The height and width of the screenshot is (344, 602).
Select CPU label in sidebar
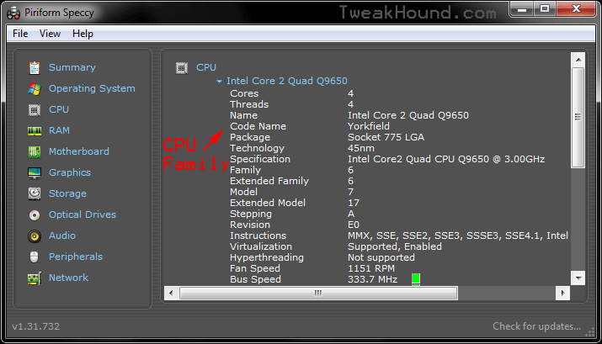59,109
